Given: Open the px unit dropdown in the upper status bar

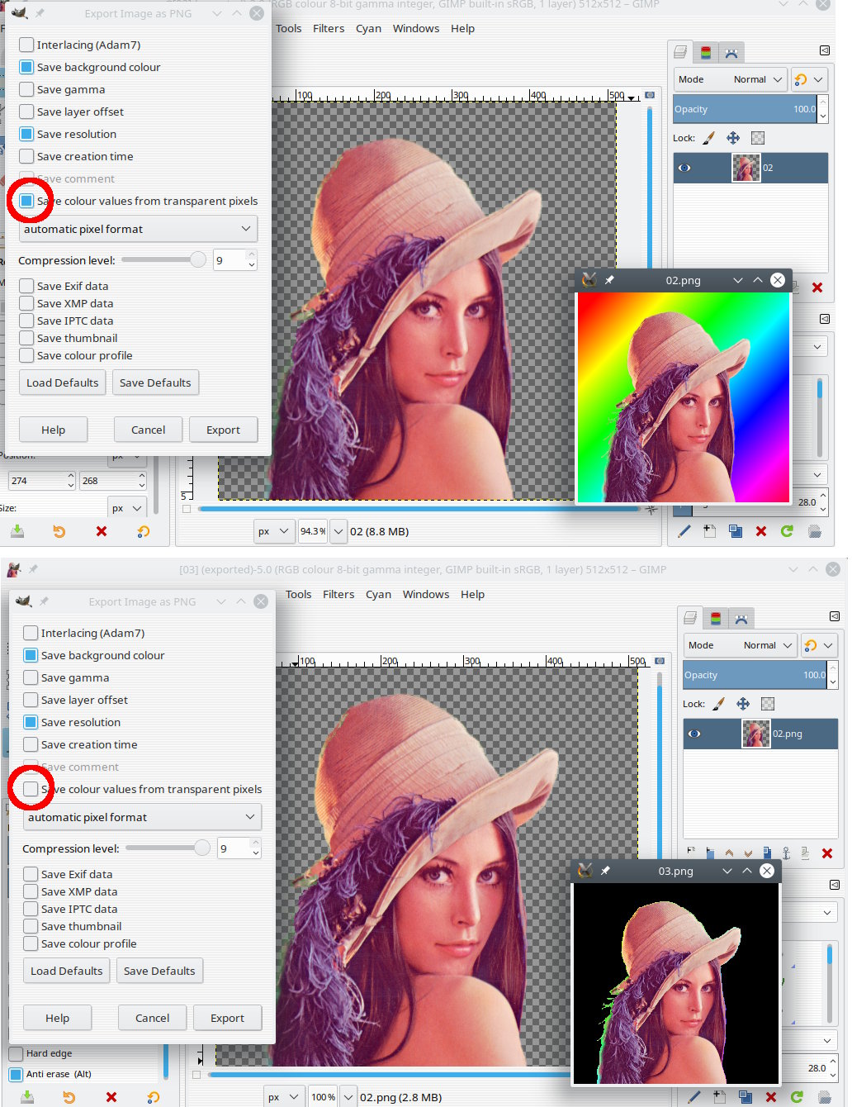Looking at the screenshot, I should (274, 531).
